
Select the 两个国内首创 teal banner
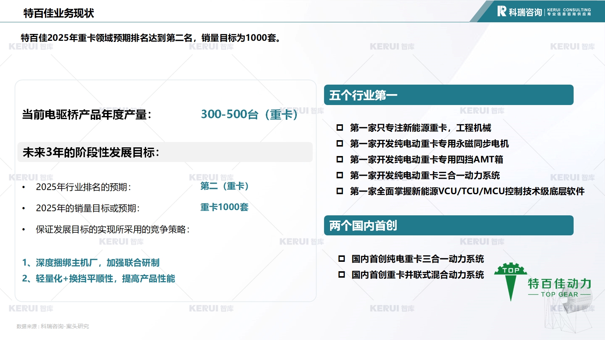[x=448, y=226]
